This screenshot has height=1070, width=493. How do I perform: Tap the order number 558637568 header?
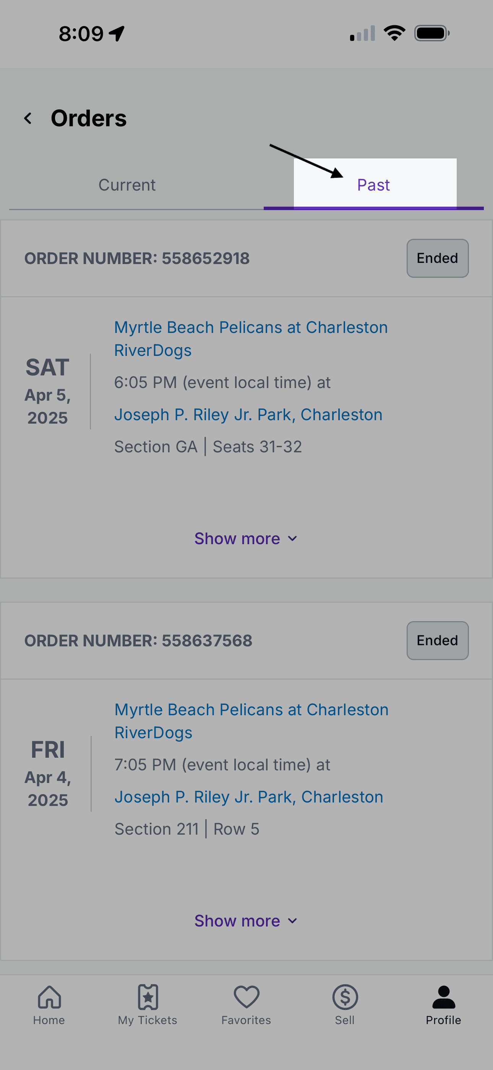(x=138, y=641)
